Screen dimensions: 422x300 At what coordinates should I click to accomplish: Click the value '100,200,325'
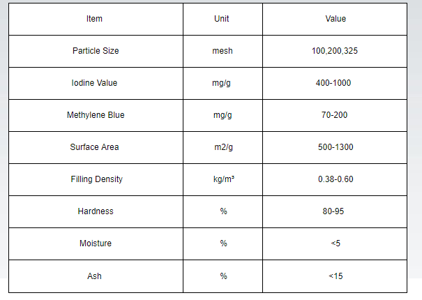(336, 51)
